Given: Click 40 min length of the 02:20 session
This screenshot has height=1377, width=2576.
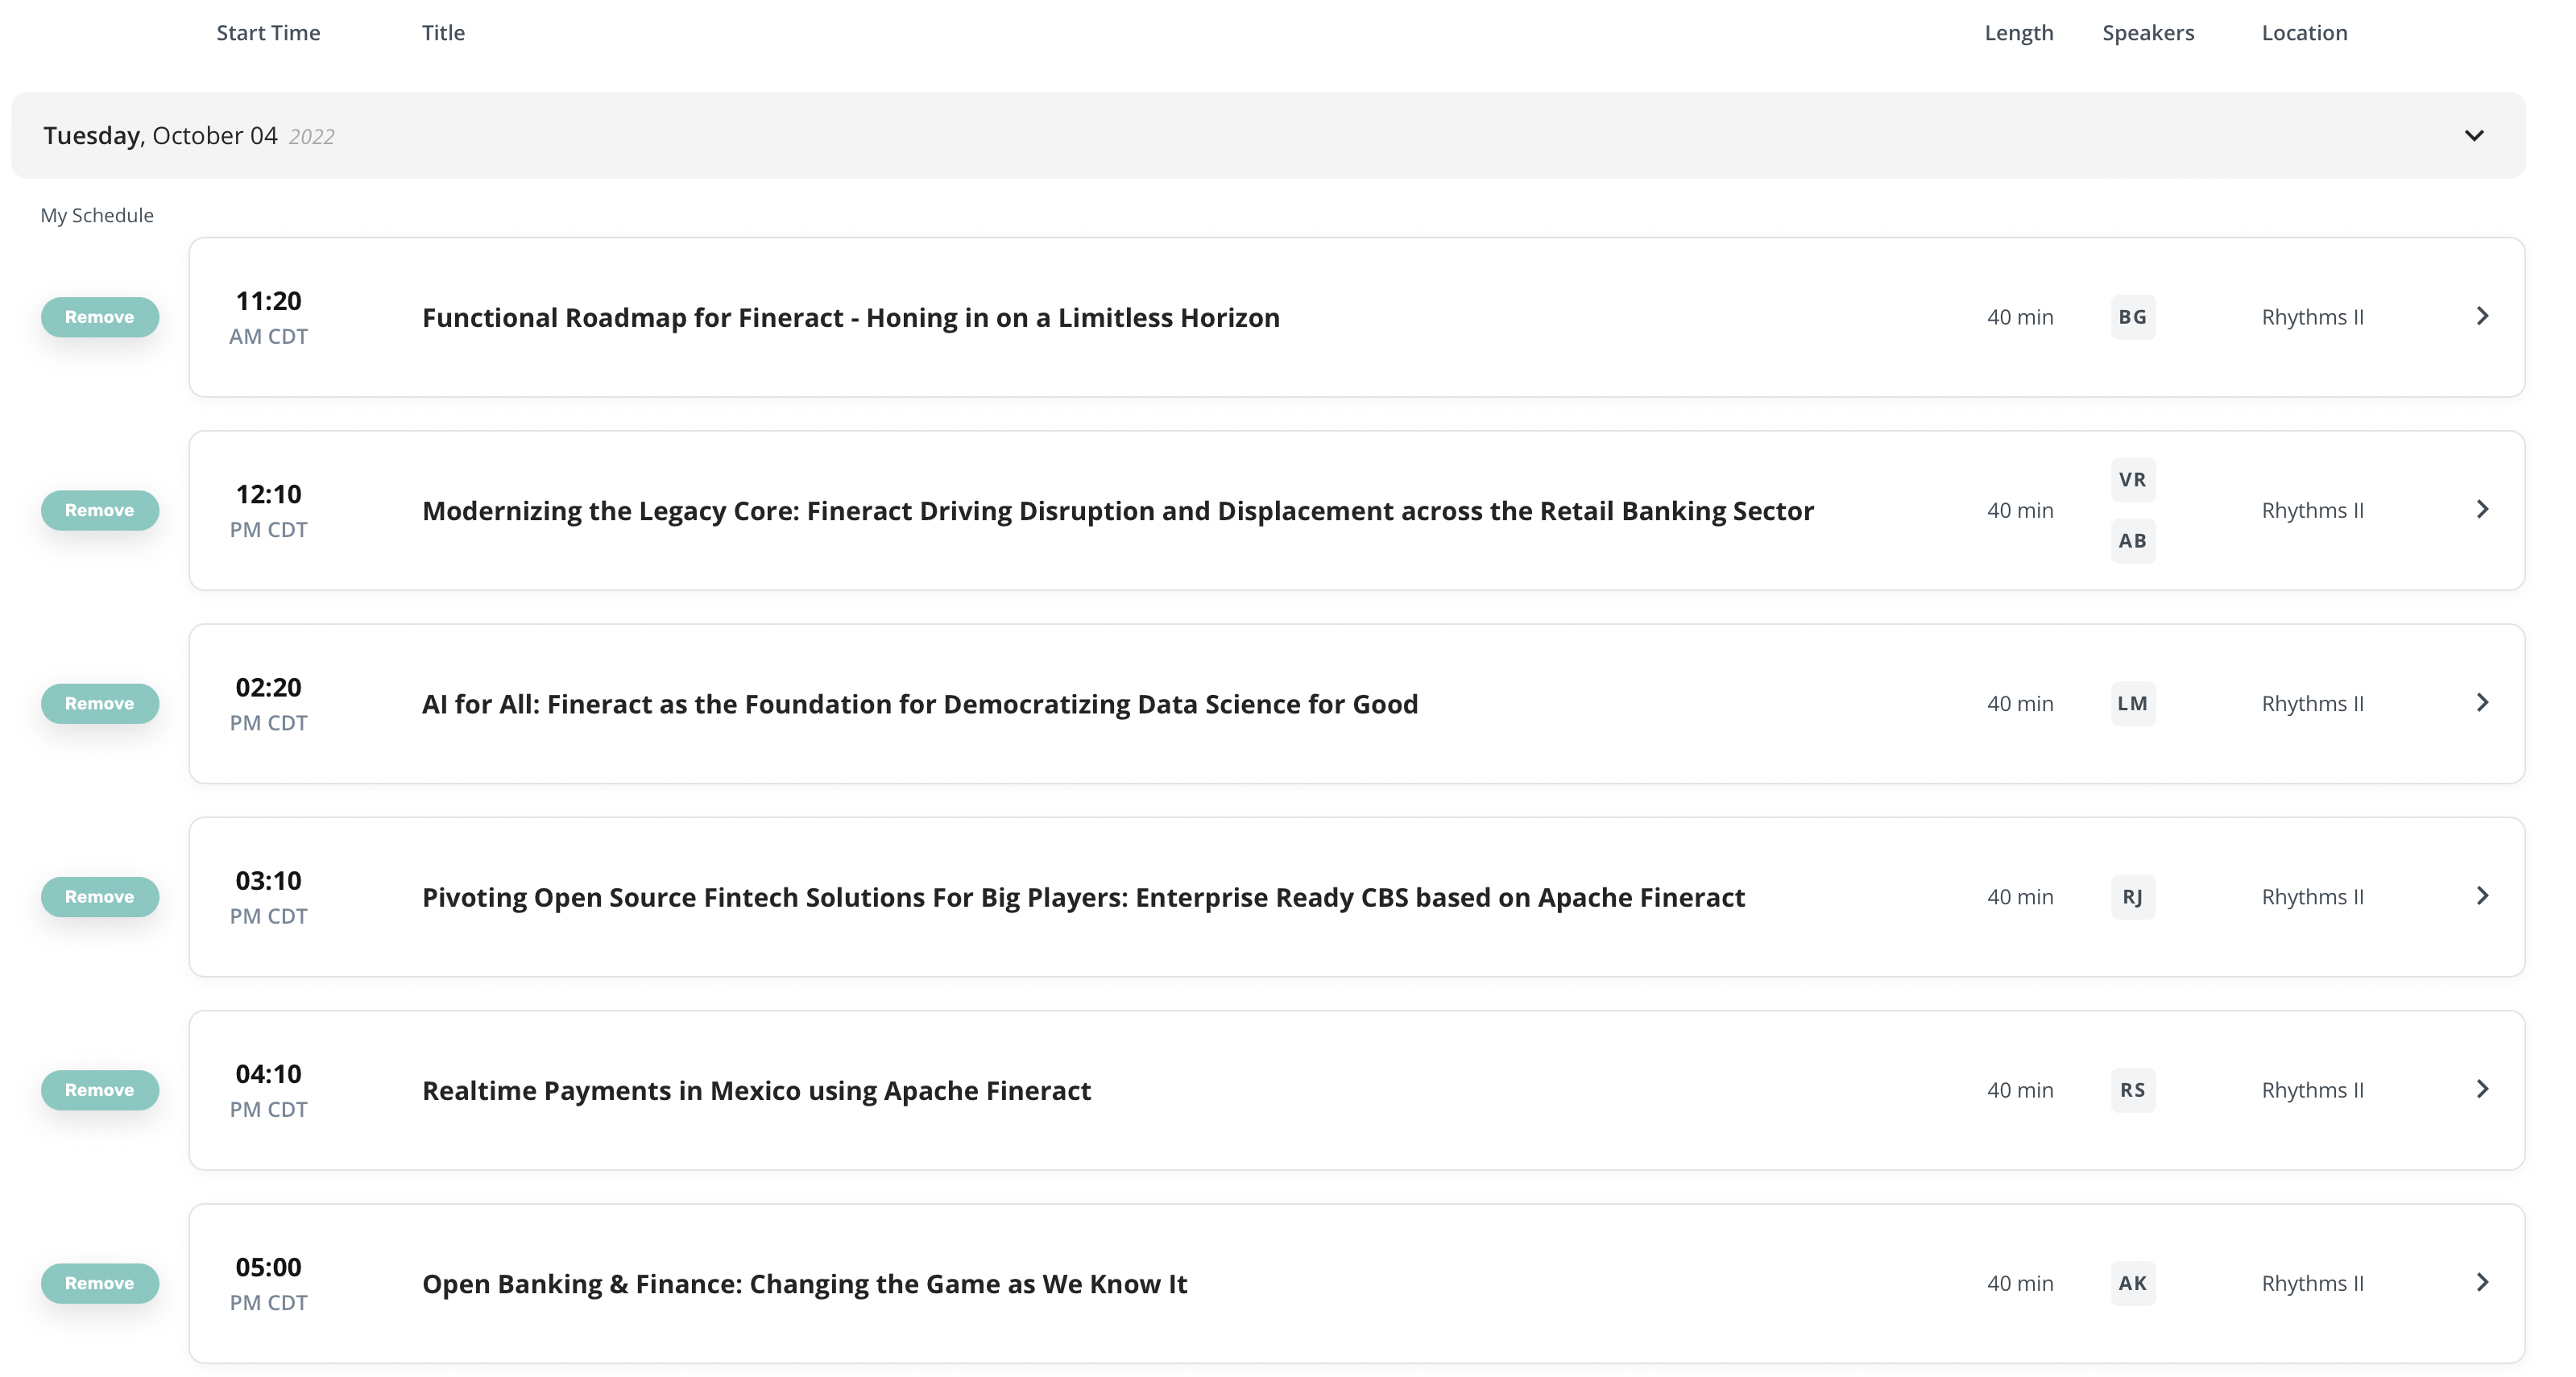Looking at the screenshot, I should 2020,704.
